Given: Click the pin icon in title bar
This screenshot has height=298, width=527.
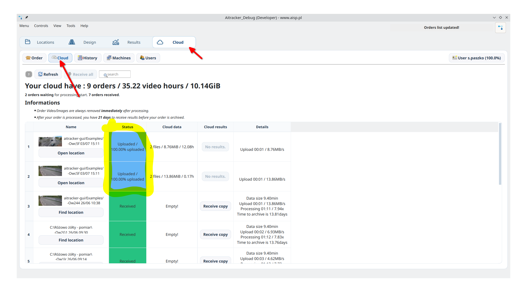Looking at the screenshot, I should pos(26,17).
